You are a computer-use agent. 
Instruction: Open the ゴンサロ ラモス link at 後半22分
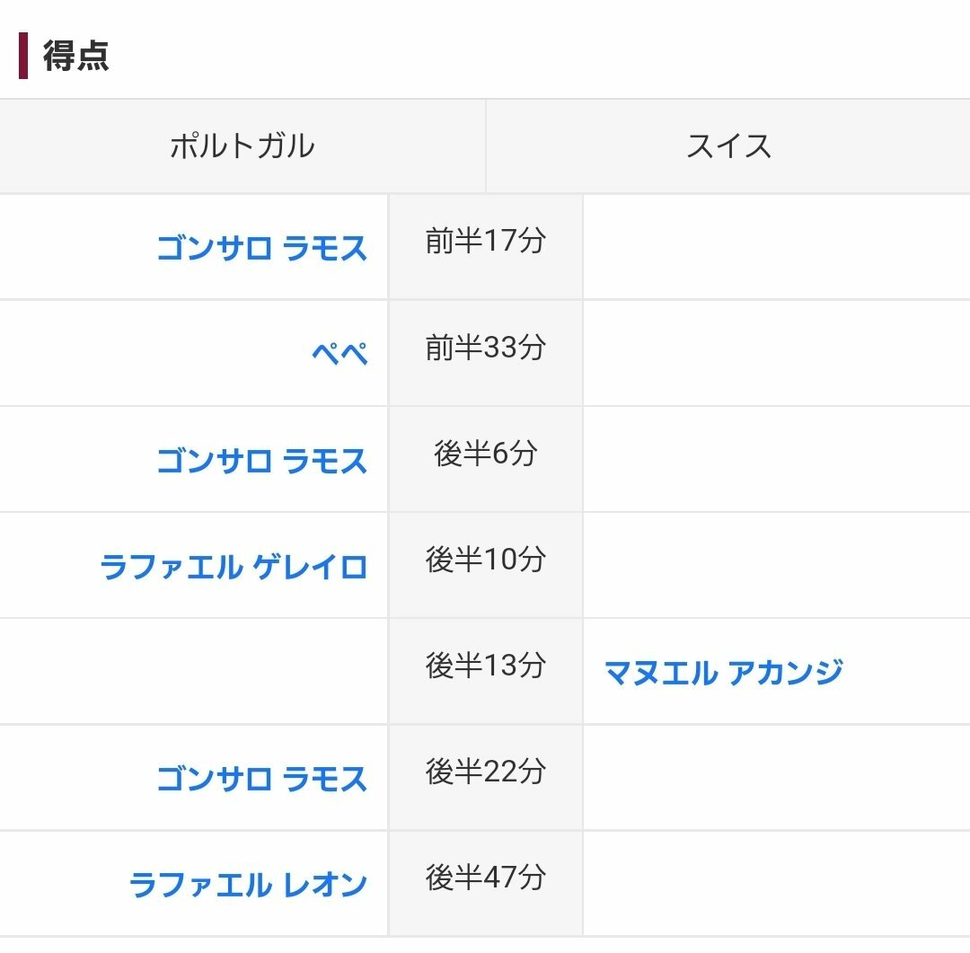pyautogui.click(x=262, y=778)
